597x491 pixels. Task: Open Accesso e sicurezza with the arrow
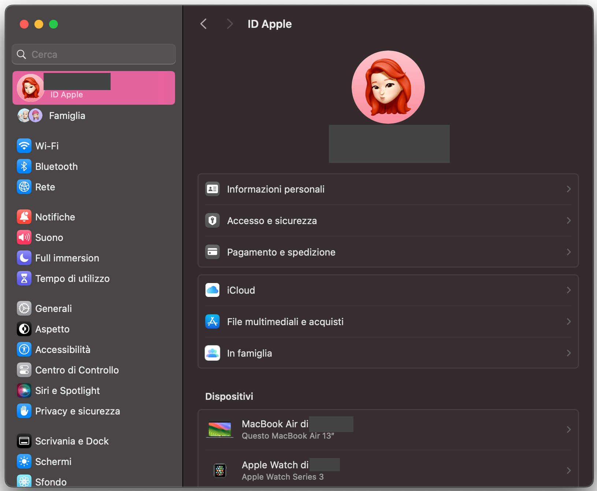[x=568, y=220]
